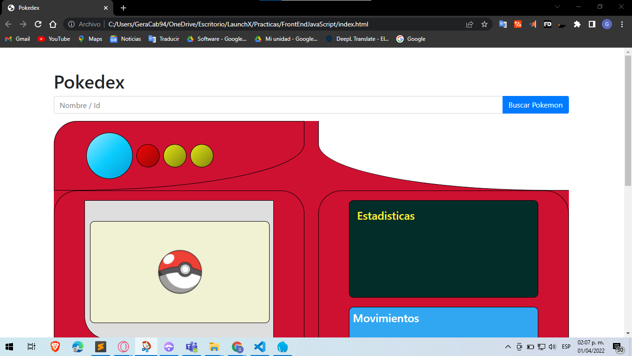Open the Google Translate extension icon

coord(503,24)
